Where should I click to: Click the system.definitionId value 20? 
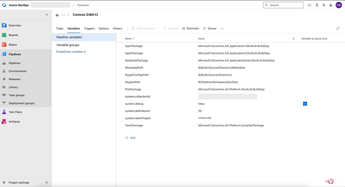pyautogui.click(x=200, y=111)
